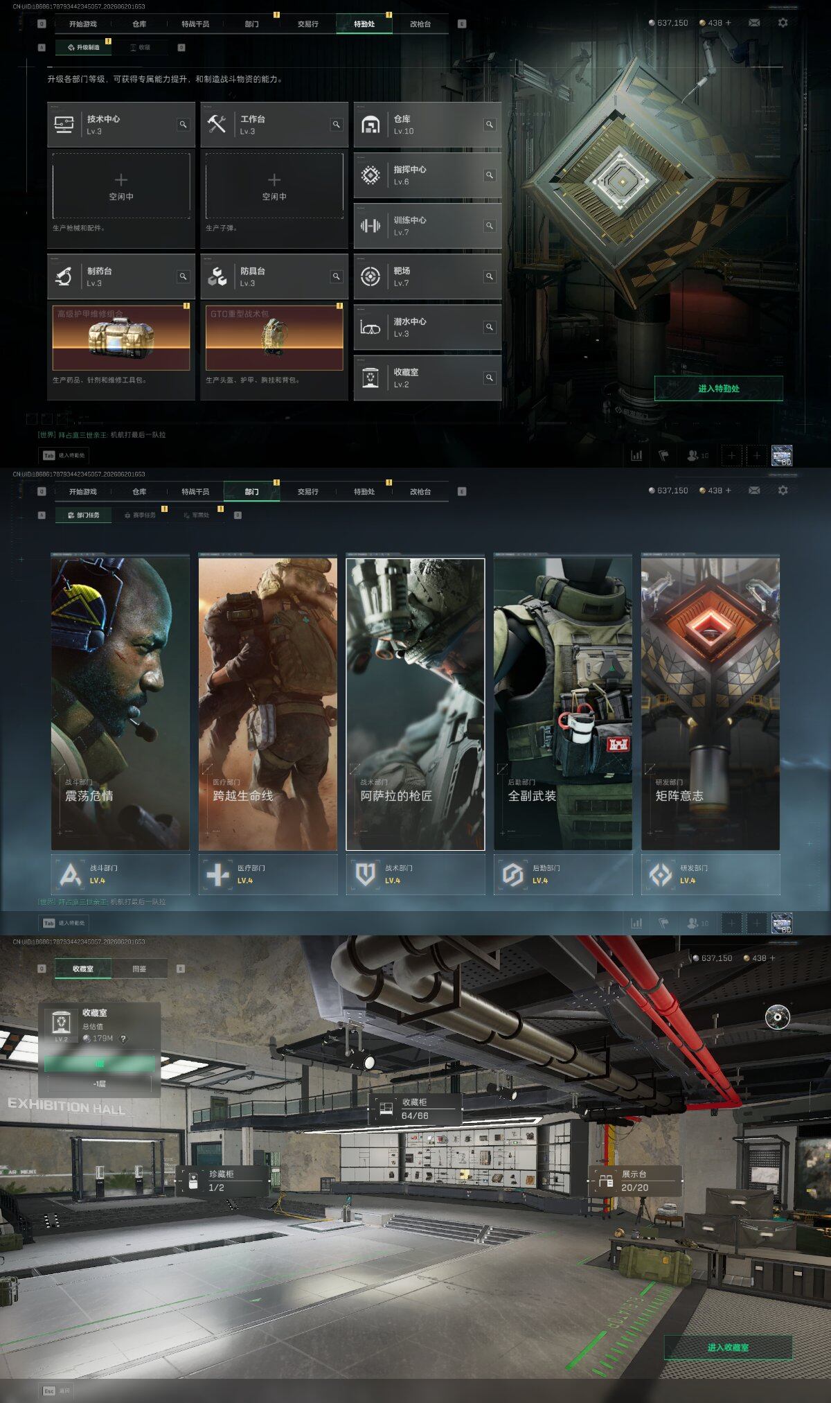The height and width of the screenshot is (1403, 831).
Task: Click the help question mark beside 179M
Action: coord(123,1039)
